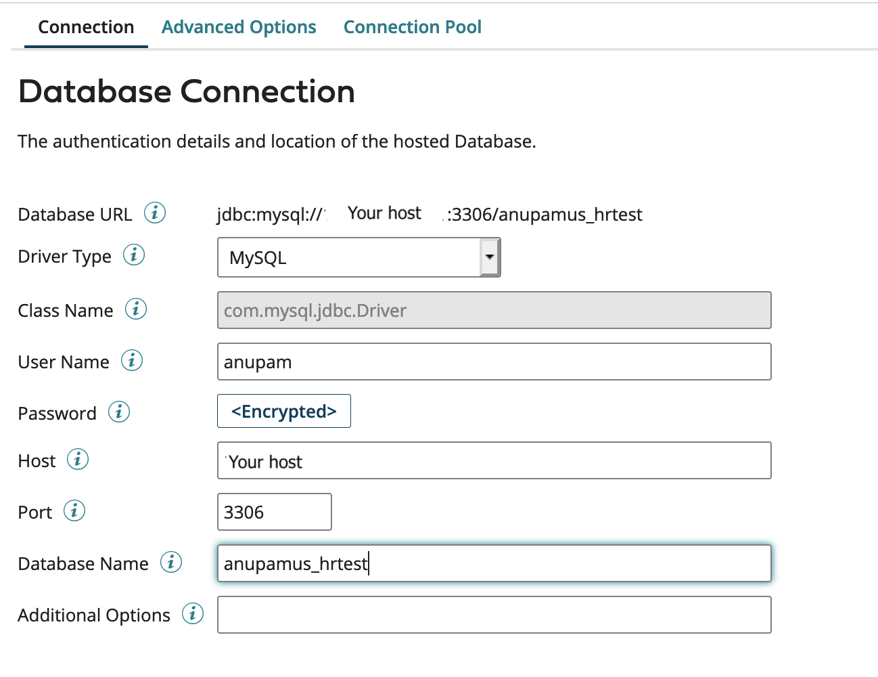The height and width of the screenshot is (677, 878).
Task: Click the info icon beside Database URL
Action: pos(155,213)
